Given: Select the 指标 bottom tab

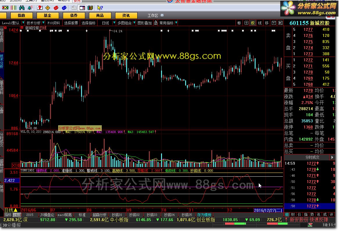Looking at the screenshot, I should [x=8, y=215].
